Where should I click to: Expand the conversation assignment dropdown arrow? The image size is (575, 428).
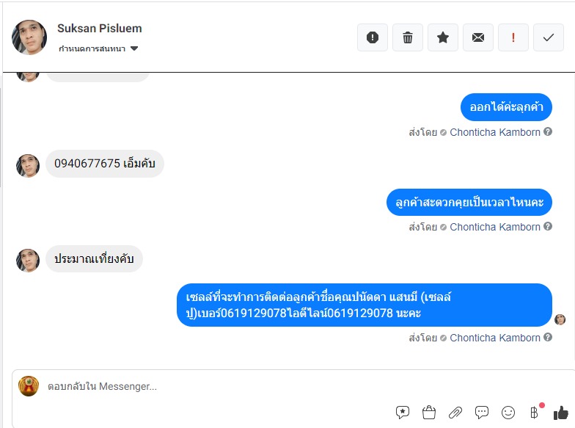(x=134, y=48)
